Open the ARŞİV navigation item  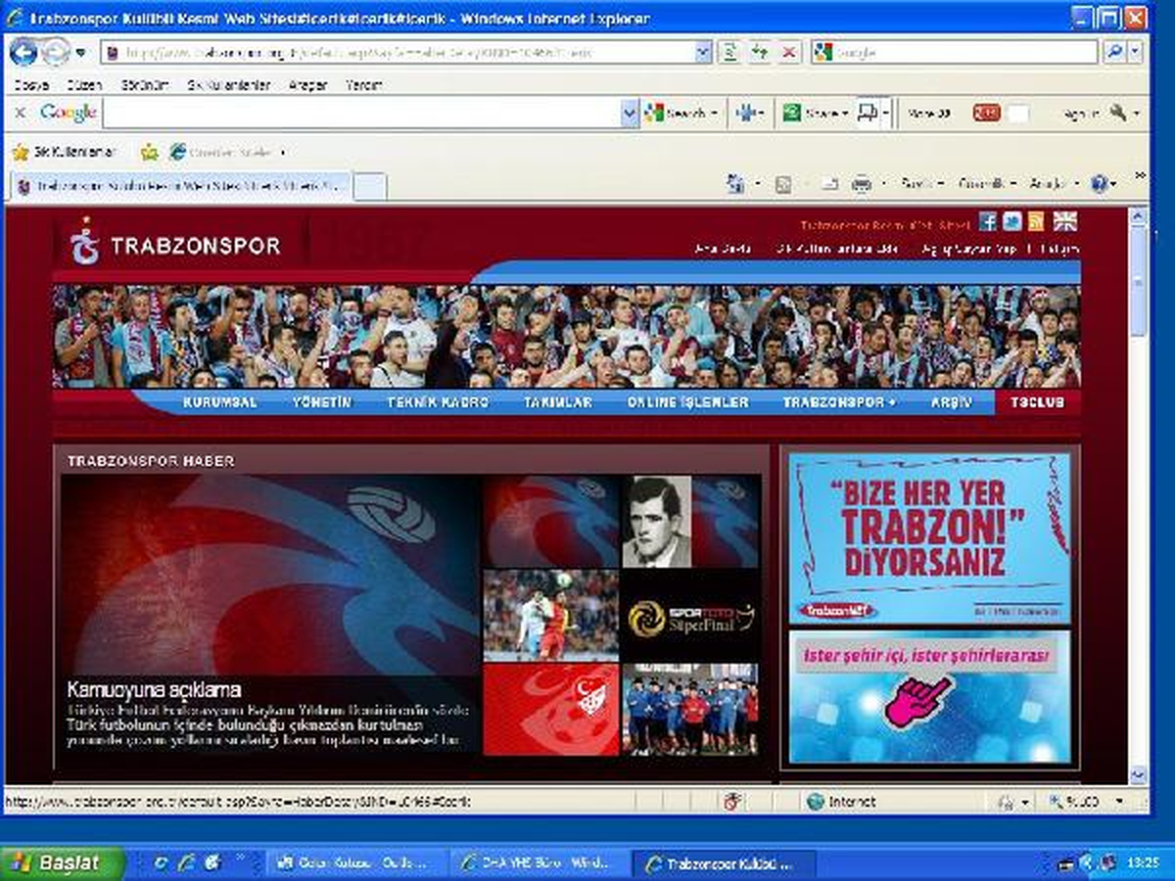(950, 402)
